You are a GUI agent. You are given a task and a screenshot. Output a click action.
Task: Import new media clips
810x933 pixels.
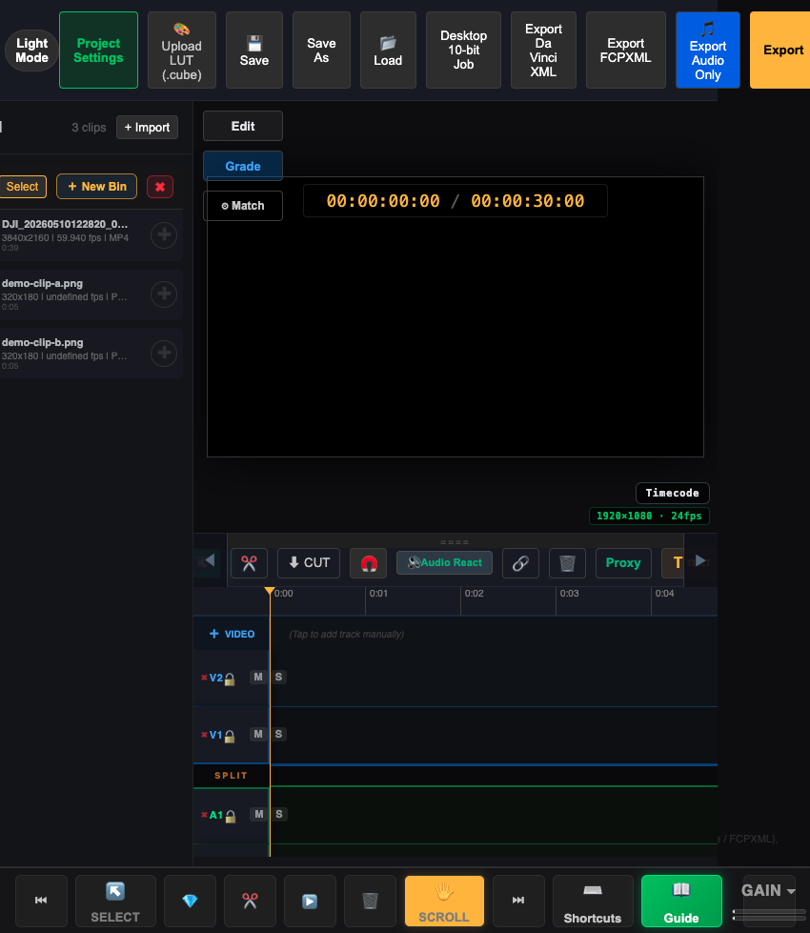(x=147, y=128)
